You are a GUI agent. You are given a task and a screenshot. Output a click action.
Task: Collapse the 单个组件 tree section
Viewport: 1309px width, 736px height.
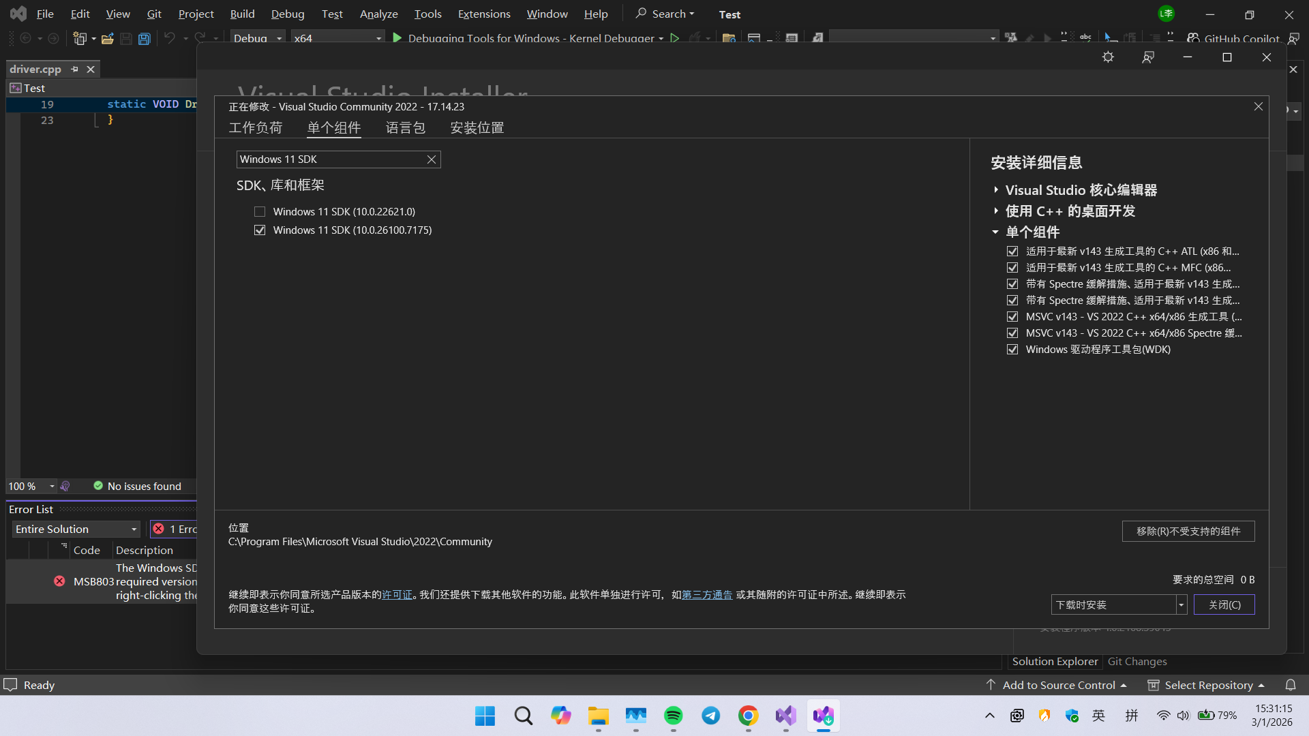995,232
